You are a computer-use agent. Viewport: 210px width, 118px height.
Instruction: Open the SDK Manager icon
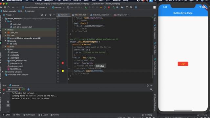[117, 7]
